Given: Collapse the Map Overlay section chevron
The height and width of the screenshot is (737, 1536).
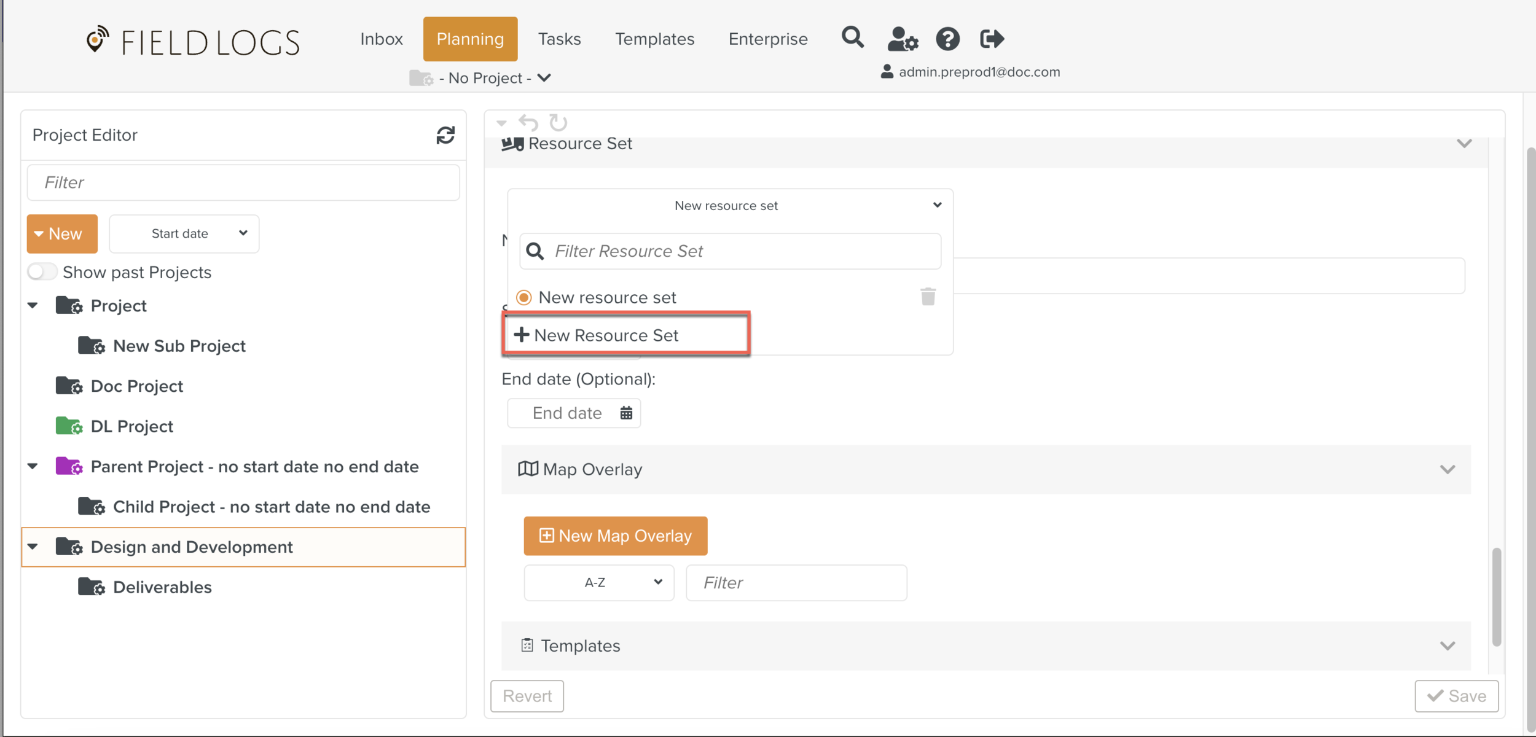Looking at the screenshot, I should tap(1447, 470).
